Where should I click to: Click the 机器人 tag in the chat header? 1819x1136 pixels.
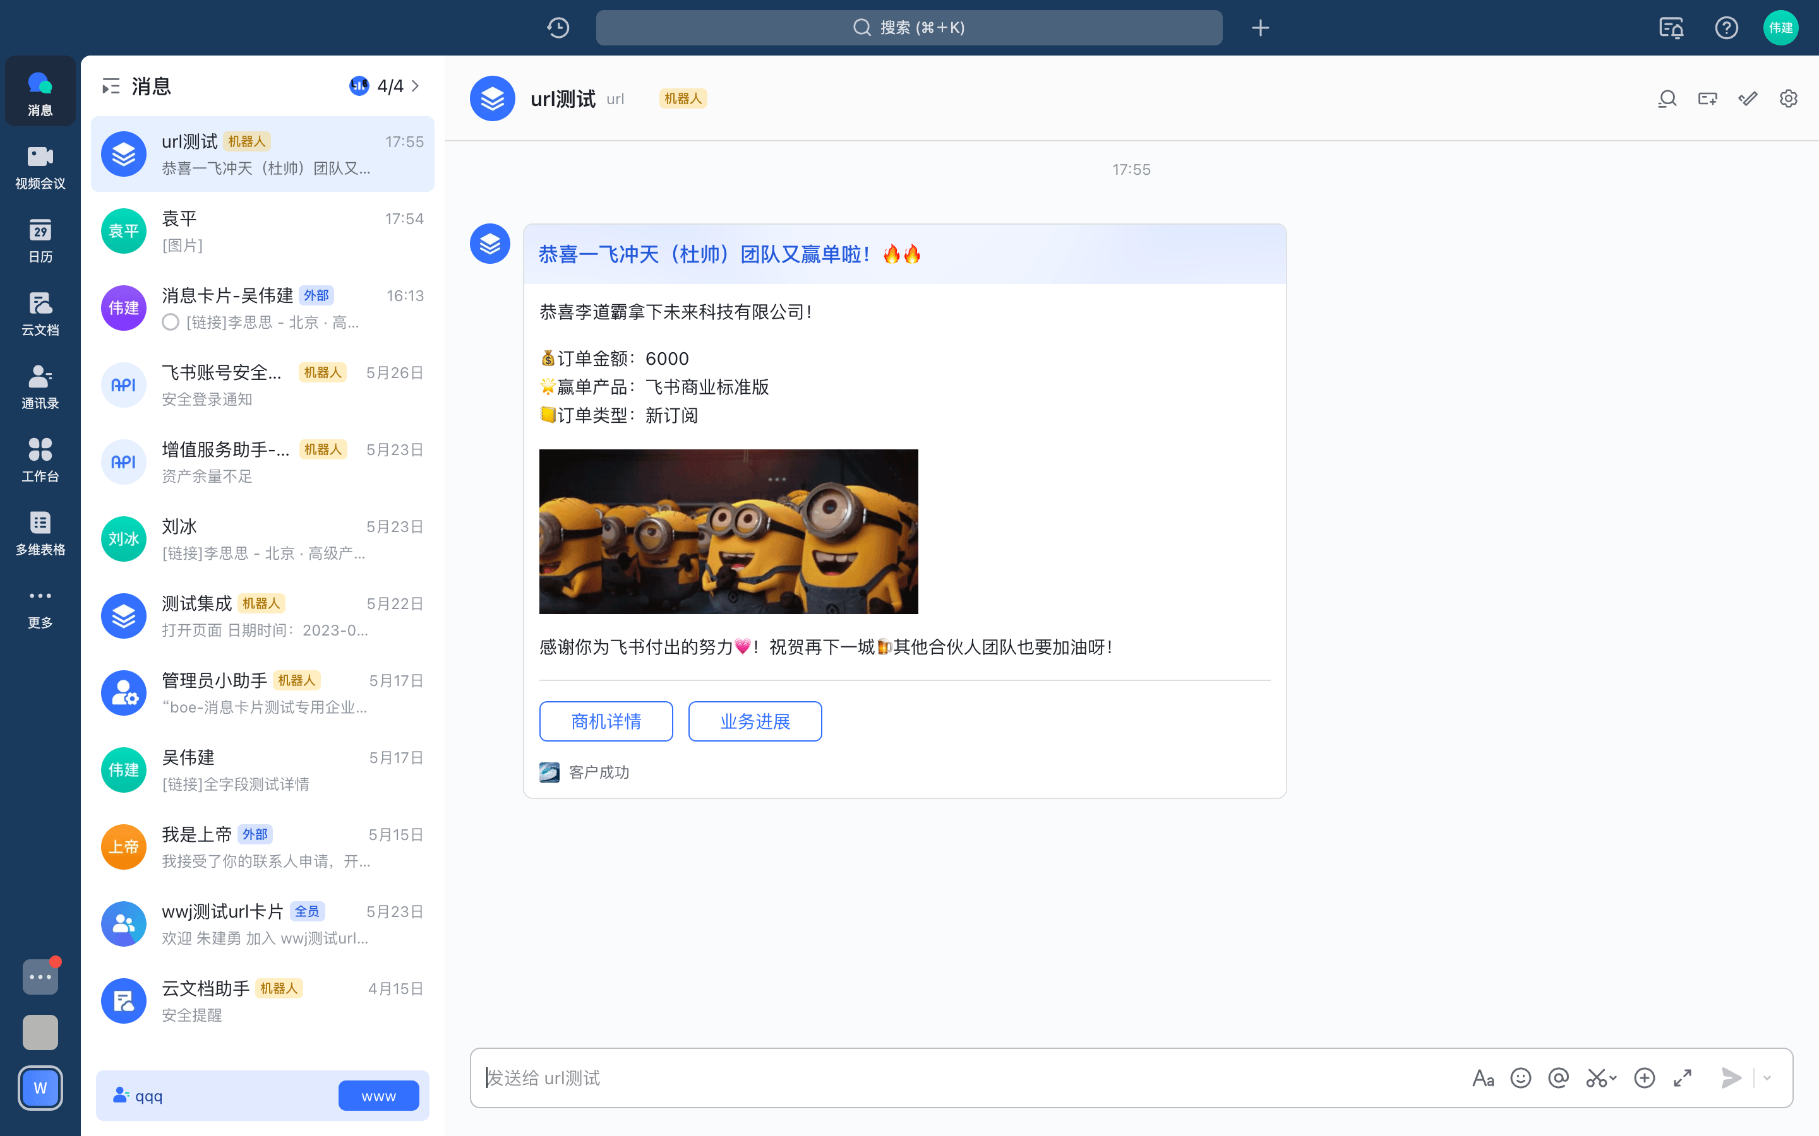click(x=683, y=98)
